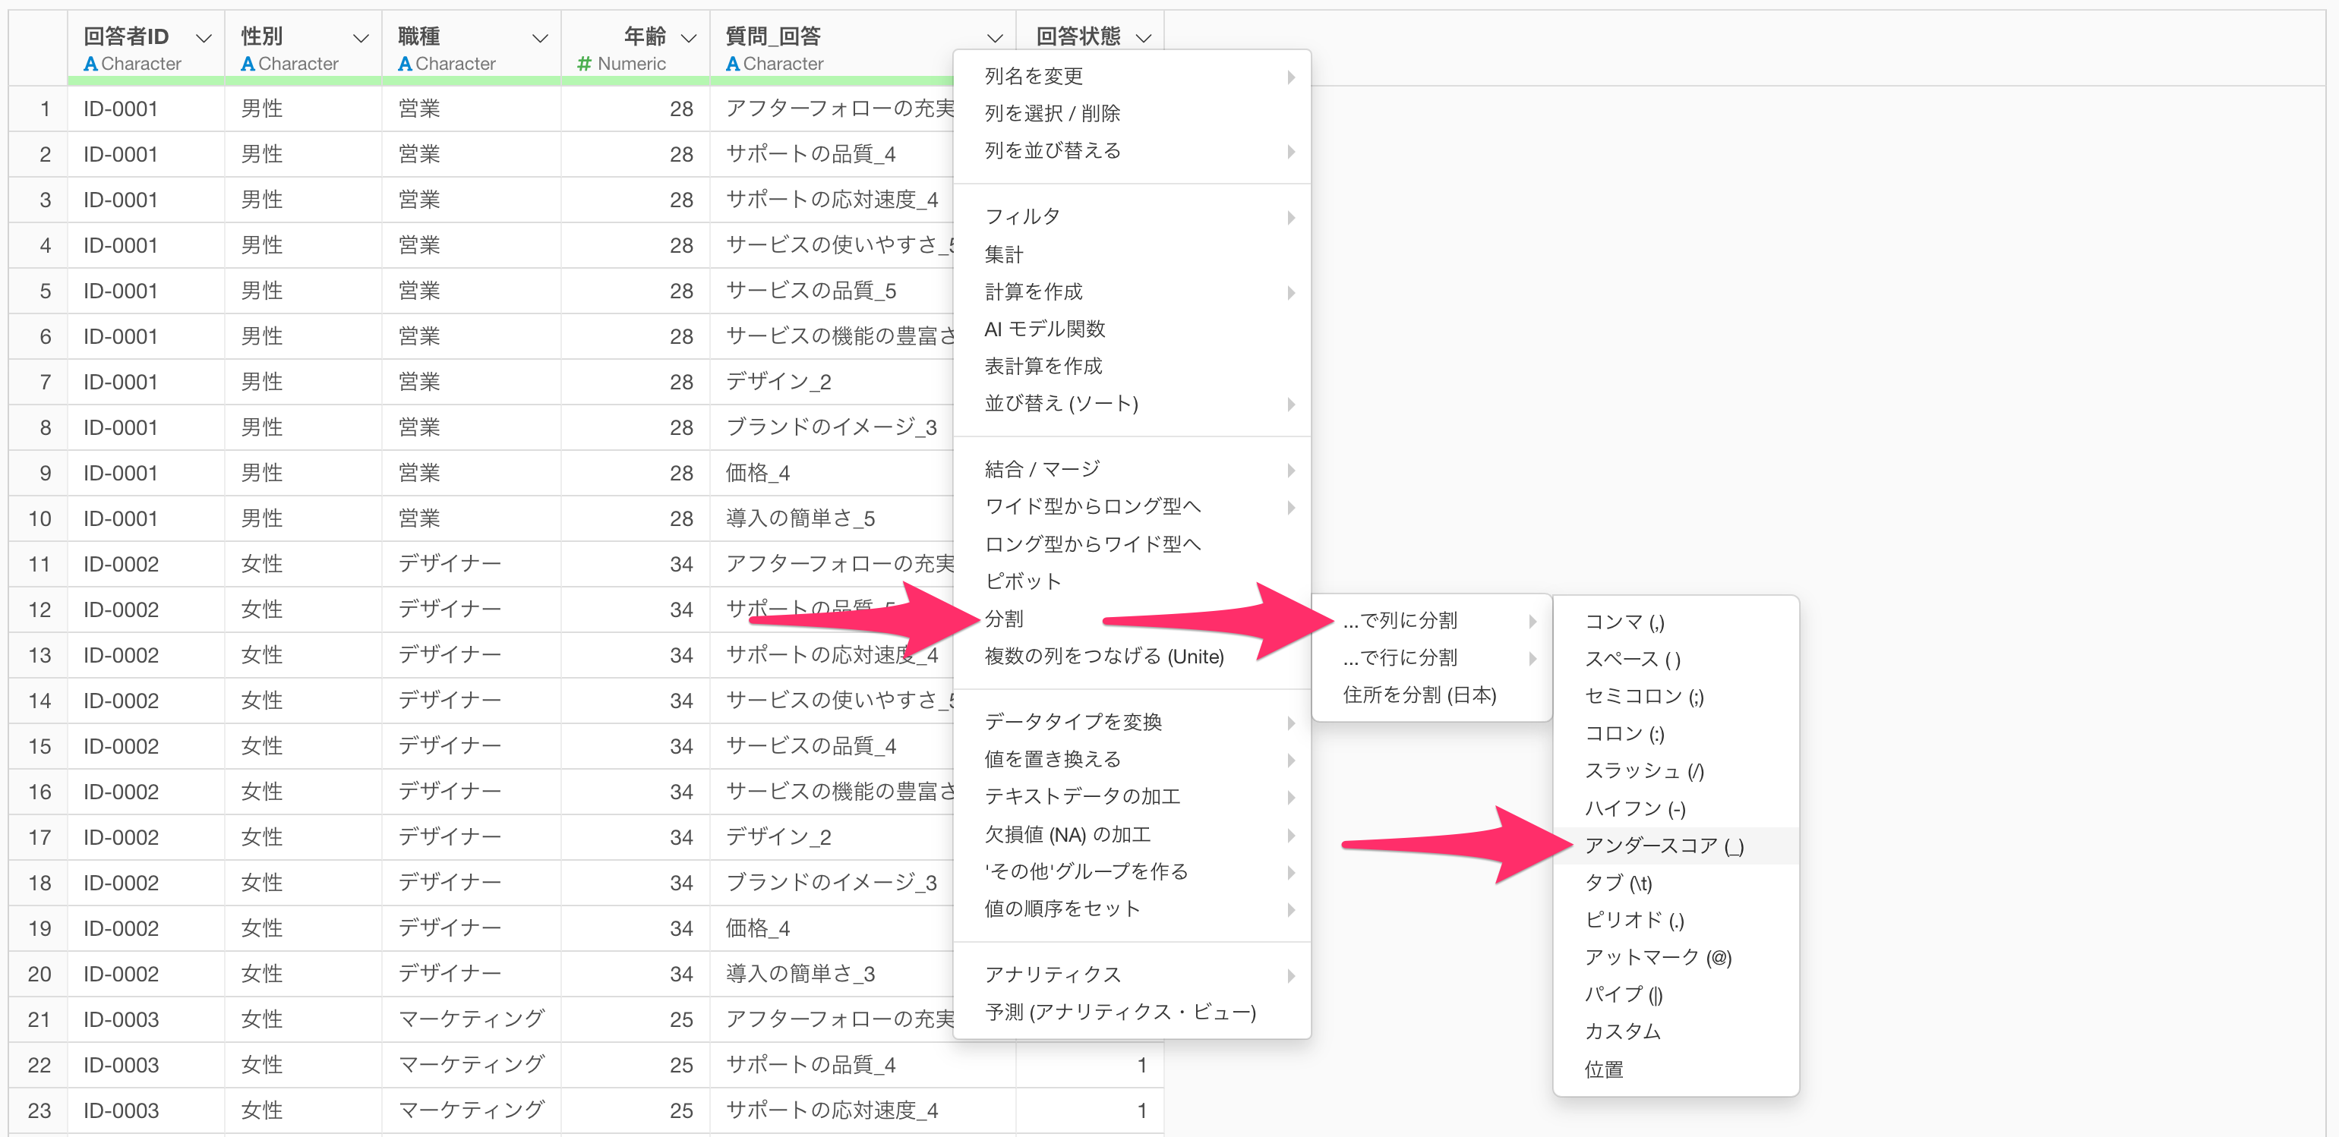Open the 性別 column header dropdown
The image size is (2339, 1137).
361,38
